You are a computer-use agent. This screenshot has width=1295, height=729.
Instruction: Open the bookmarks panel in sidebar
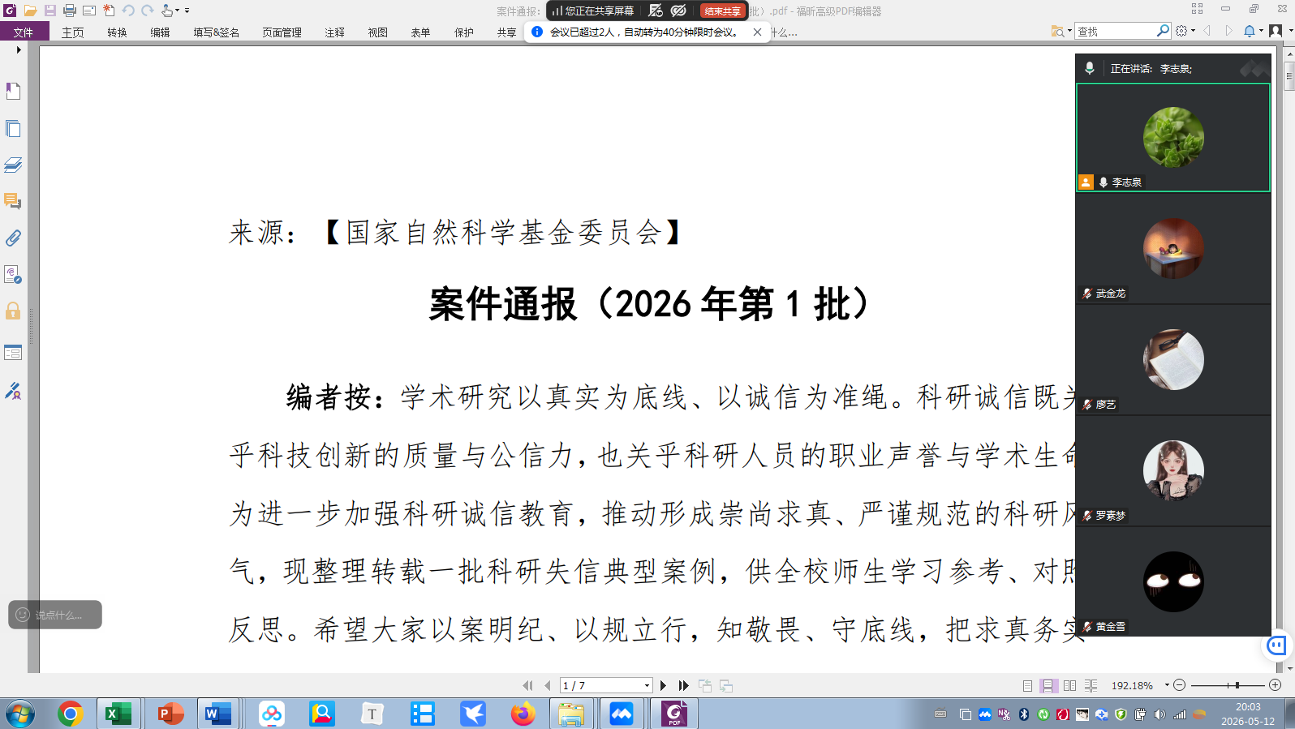pyautogui.click(x=13, y=92)
